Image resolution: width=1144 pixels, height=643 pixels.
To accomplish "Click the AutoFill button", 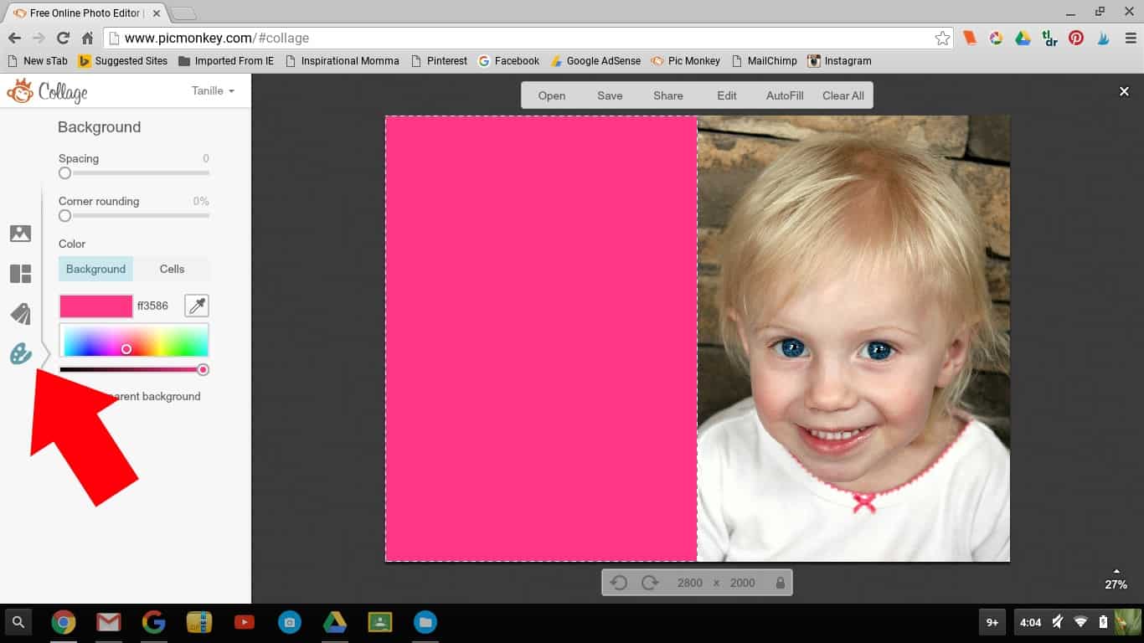I will [x=785, y=95].
